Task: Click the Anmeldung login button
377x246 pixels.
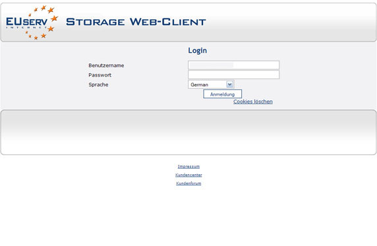Action: pos(222,94)
